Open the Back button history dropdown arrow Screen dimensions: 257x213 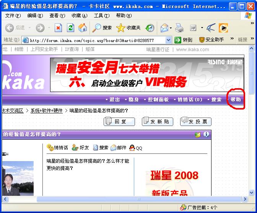click(30, 28)
